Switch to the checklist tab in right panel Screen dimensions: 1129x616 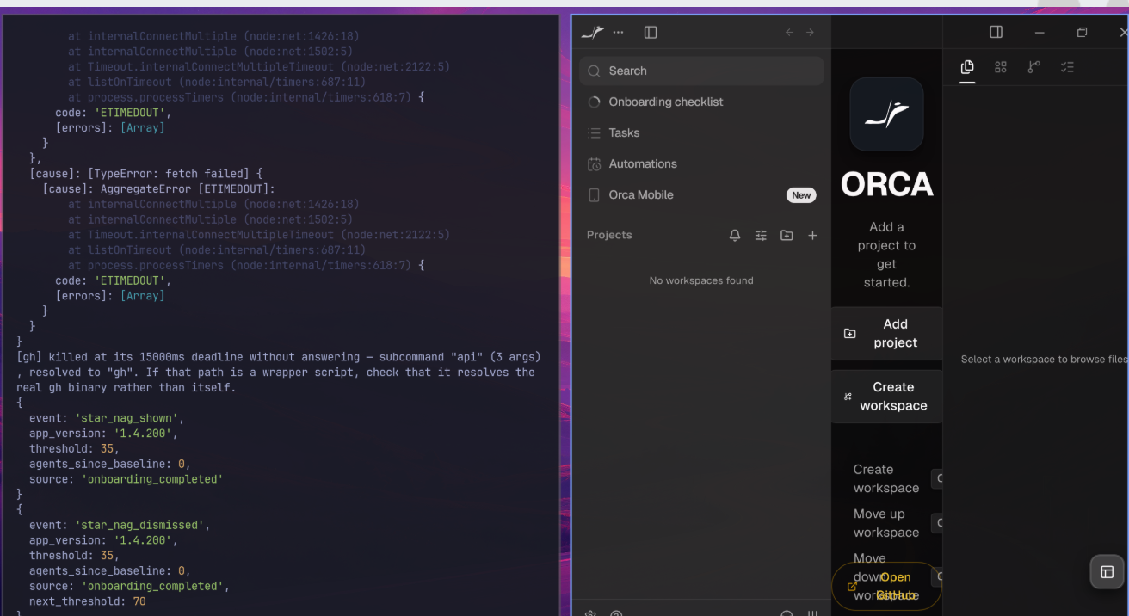pos(1067,67)
